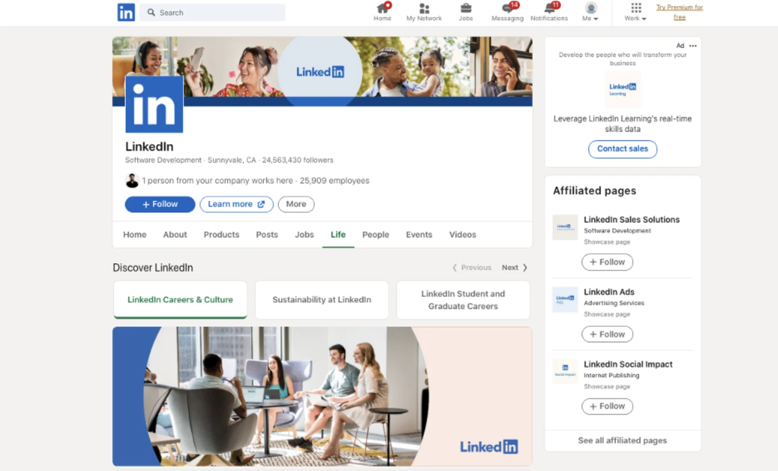Click Leverage LinkedIn Learning's real-time skills data
778x471 pixels.
[x=622, y=124]
